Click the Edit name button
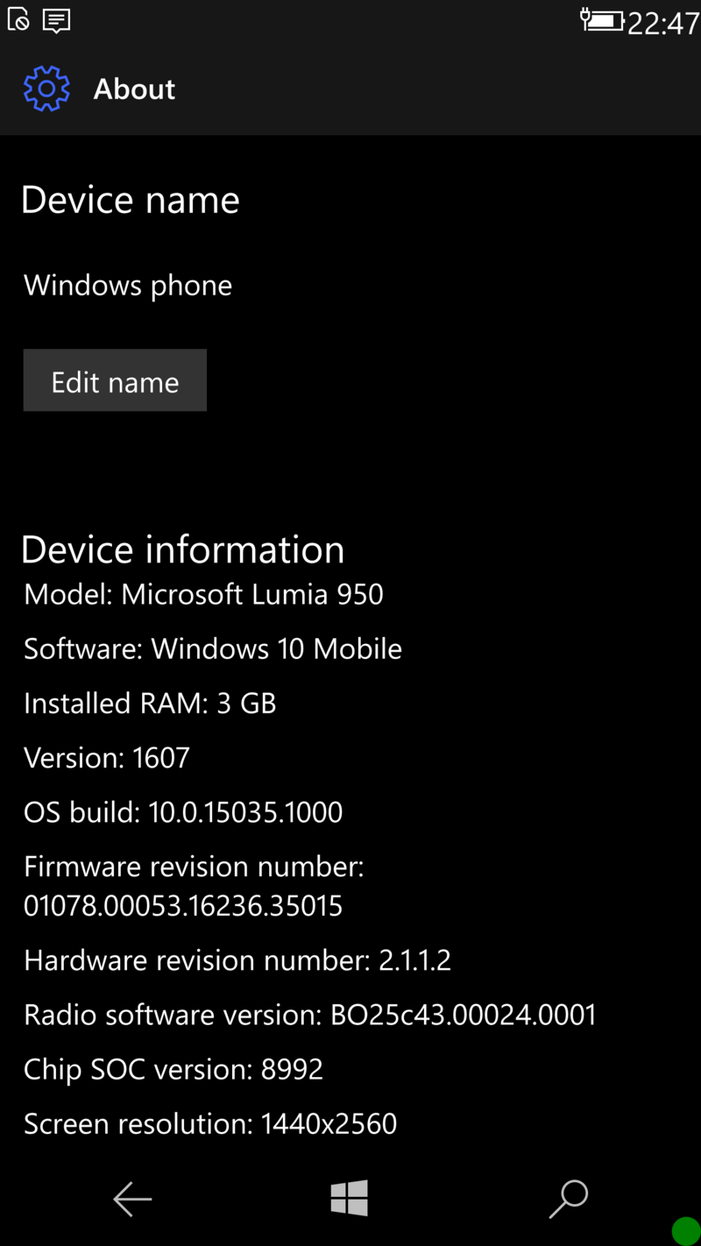This screenshot has width=701, height=1246. tap(115, 380)
